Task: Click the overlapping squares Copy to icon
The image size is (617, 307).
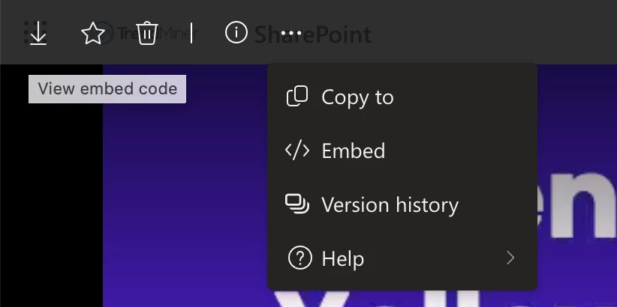Action: pyautogui.click(x=298, y=97)
